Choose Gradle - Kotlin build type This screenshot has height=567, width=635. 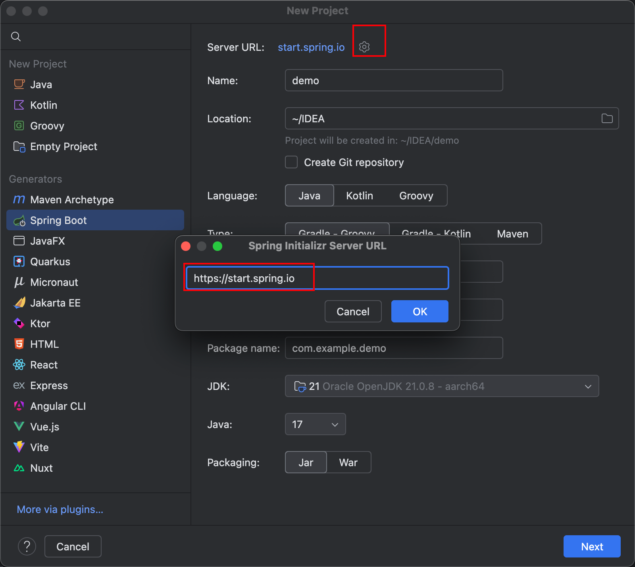point(436,233)
